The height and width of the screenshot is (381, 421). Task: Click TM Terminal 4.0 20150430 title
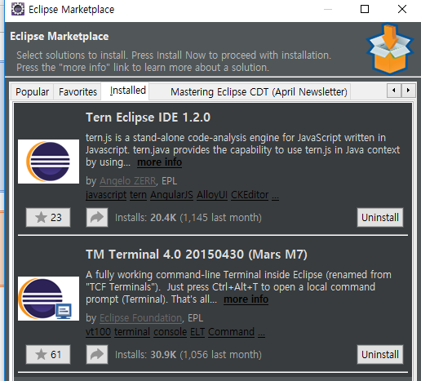(197, 255)
